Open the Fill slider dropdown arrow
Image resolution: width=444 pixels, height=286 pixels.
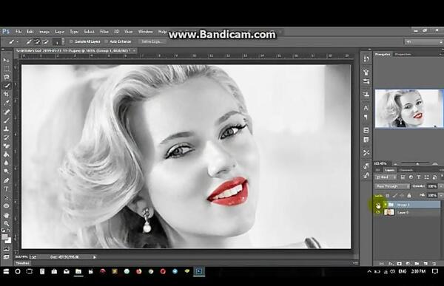[x=440, y=195]
